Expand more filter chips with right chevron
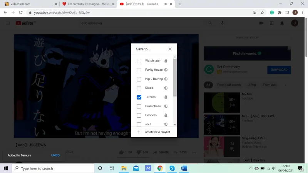 (286, 85)
